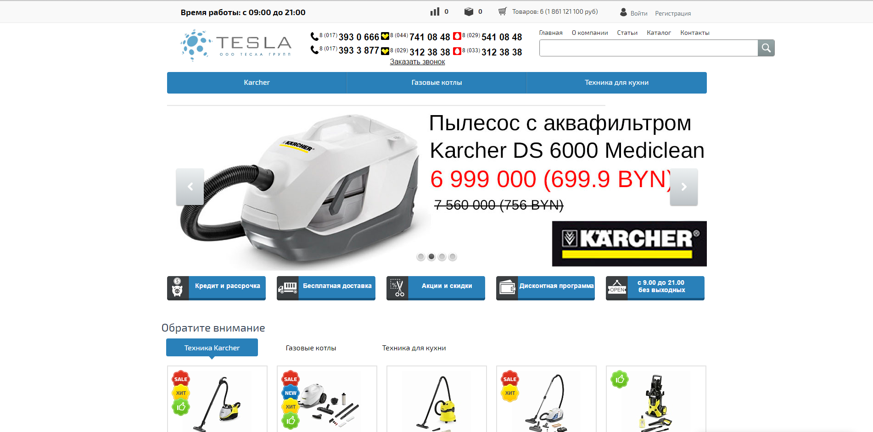Click the user profile icon near Войти

pos(623,12)
